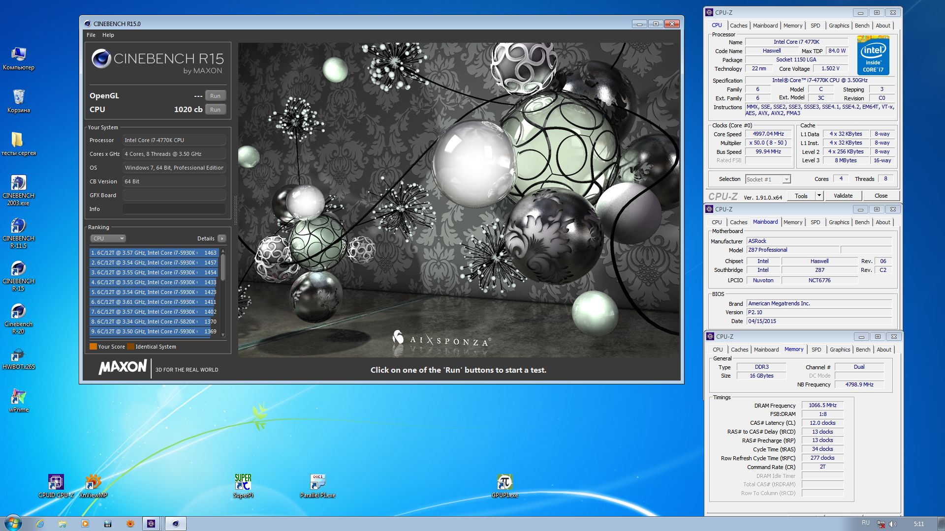Viewport: 945px width, 531px height.
Task: Click the CPU-Z Close button
Action: click(x=881, y=196)
